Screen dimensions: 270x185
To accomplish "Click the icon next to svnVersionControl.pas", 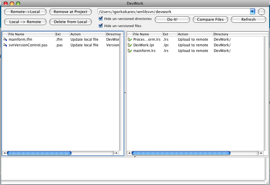I will [5, 45].
